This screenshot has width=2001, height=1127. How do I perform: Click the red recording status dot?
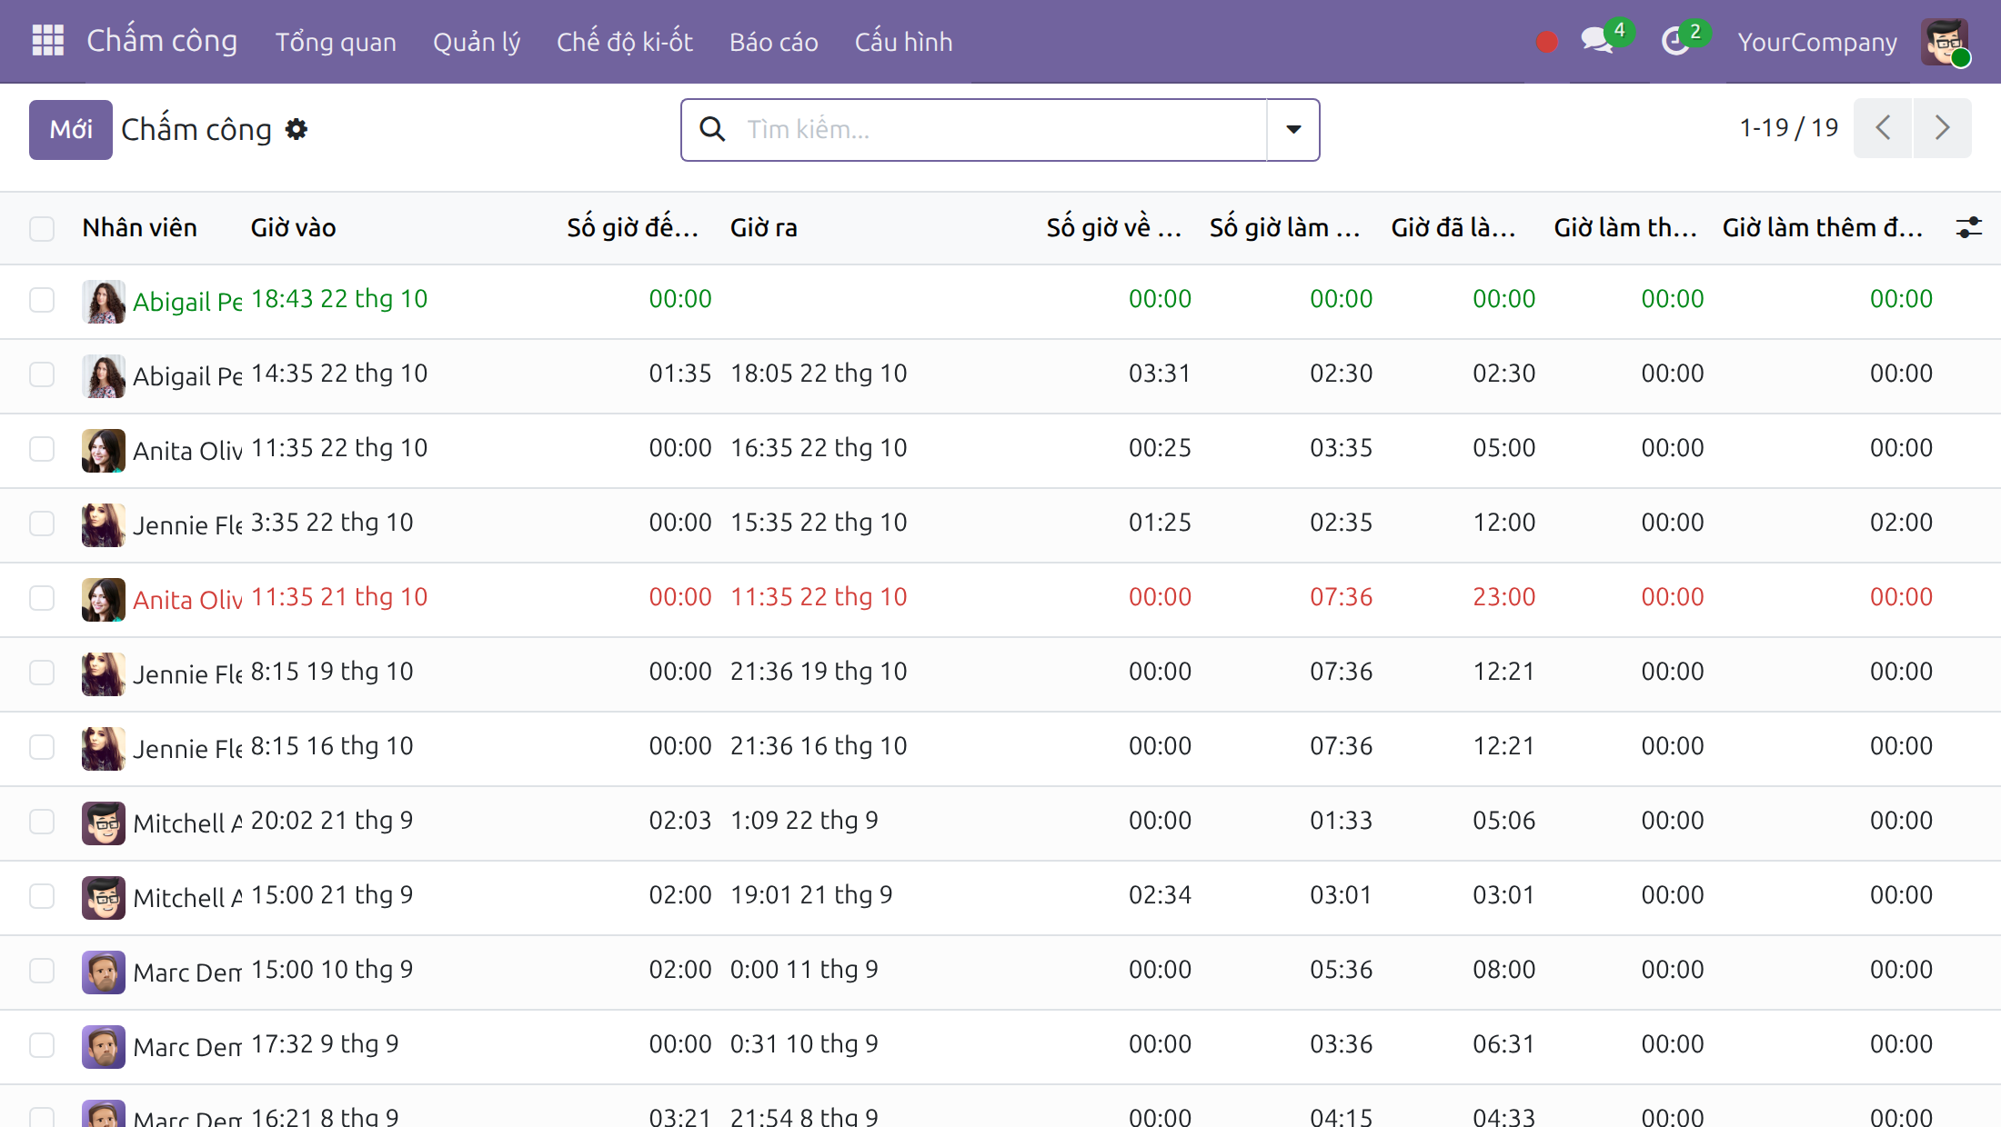tap(1546, 42)
